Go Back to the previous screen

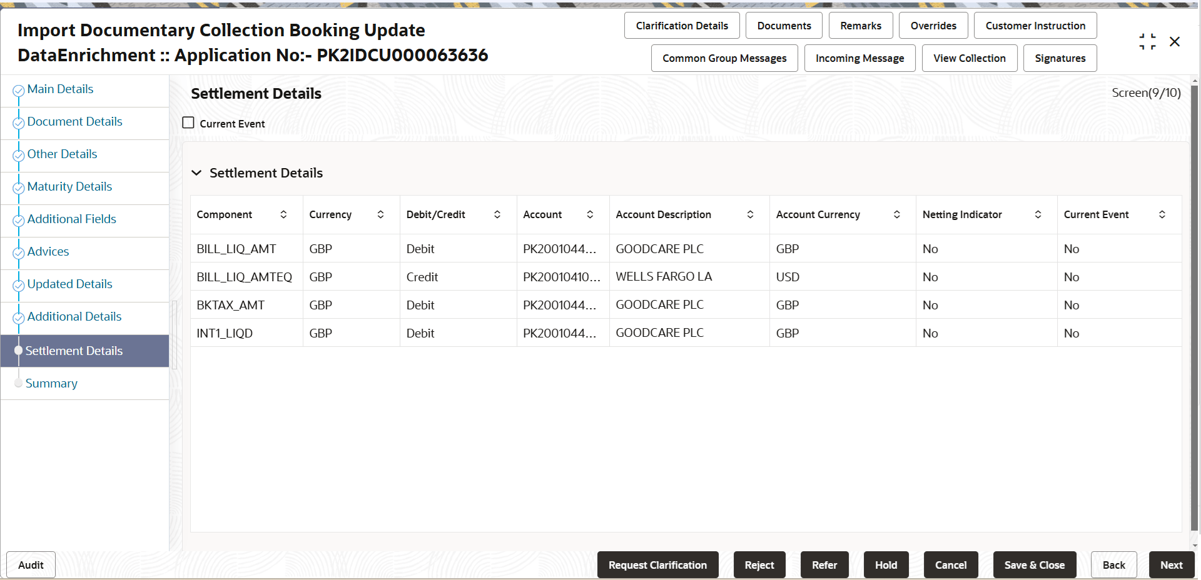point(1113,565)
